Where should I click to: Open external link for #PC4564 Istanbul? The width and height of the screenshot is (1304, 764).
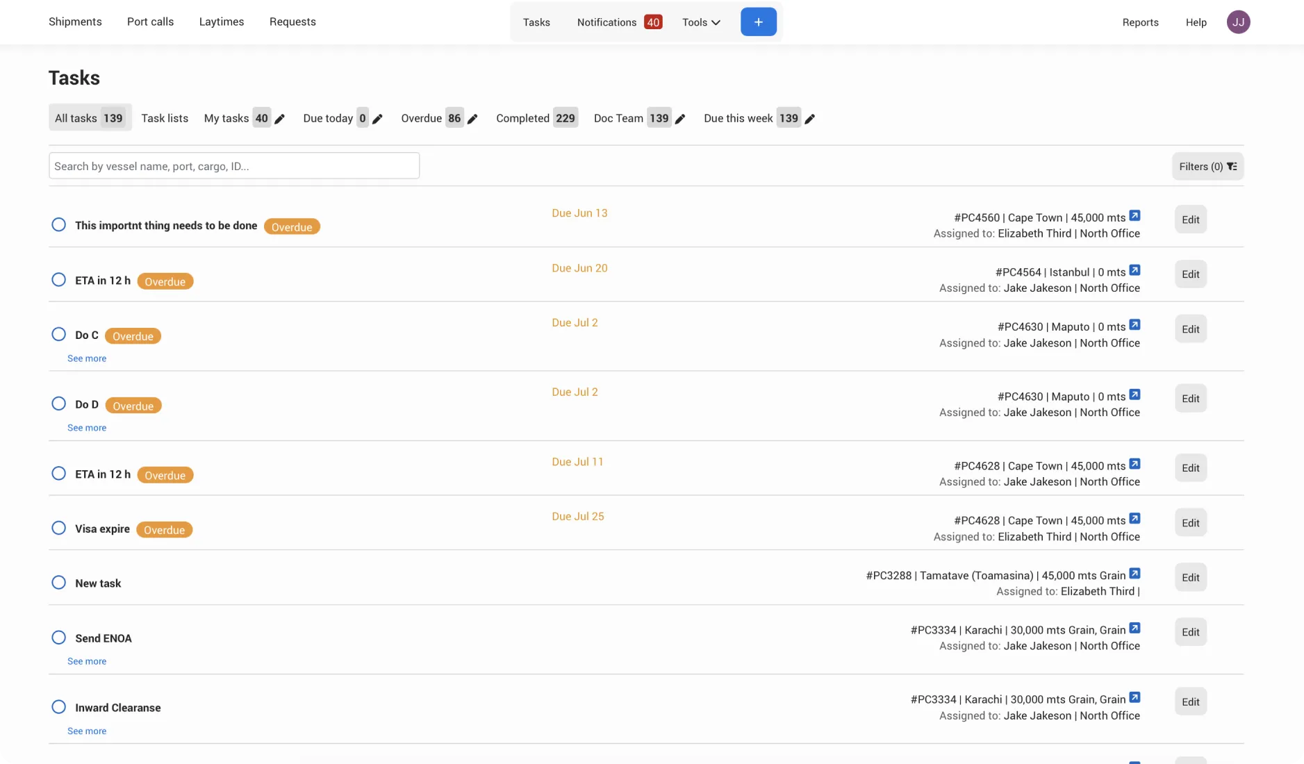click(x=1134, y=270)
